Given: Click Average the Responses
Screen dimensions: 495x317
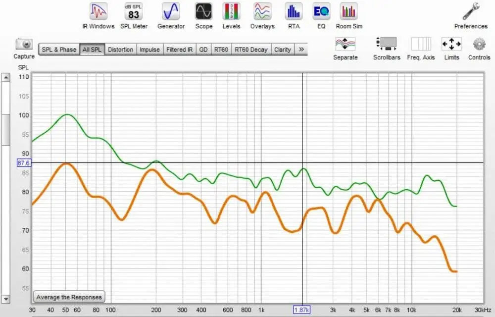Looking at the screenshot, I should coord(68,297).
